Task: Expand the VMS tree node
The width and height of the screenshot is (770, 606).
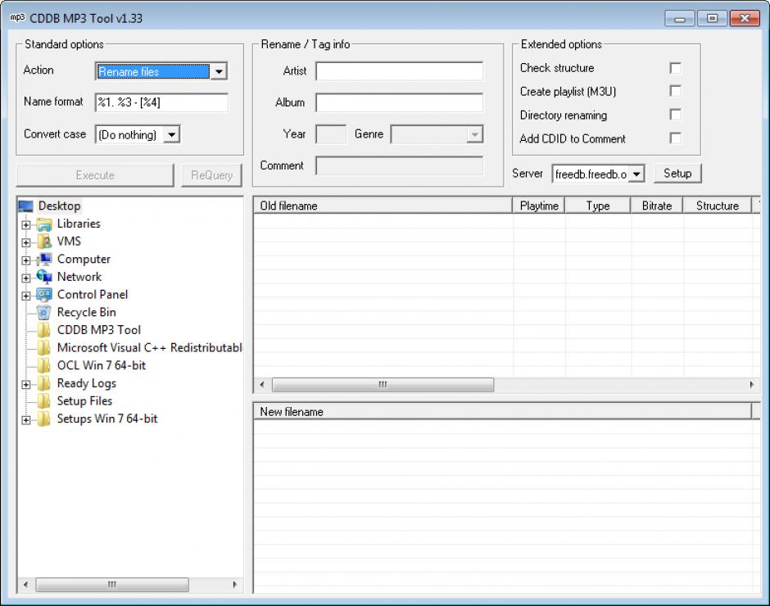Action: click(26, 242)
